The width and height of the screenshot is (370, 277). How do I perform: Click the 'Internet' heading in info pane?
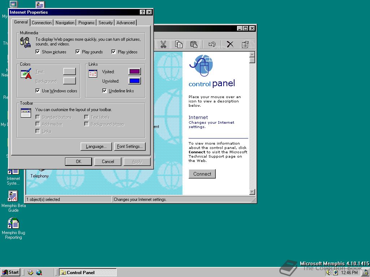(198, 117)
